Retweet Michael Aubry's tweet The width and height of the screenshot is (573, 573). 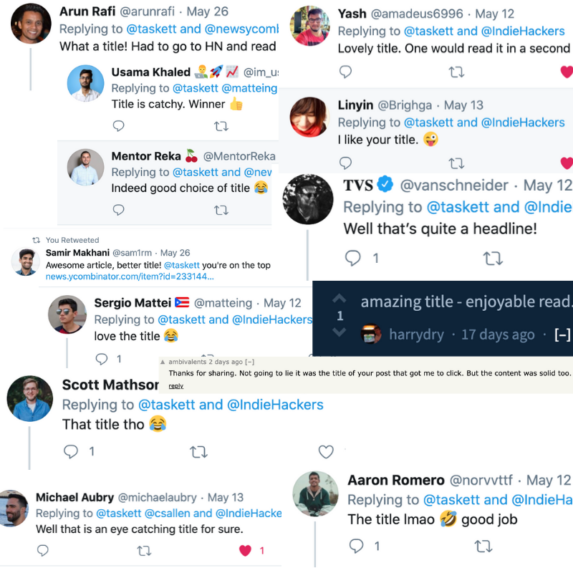[x=144, y=550]
